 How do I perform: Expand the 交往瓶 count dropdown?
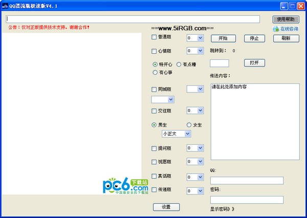pos(200,111)
